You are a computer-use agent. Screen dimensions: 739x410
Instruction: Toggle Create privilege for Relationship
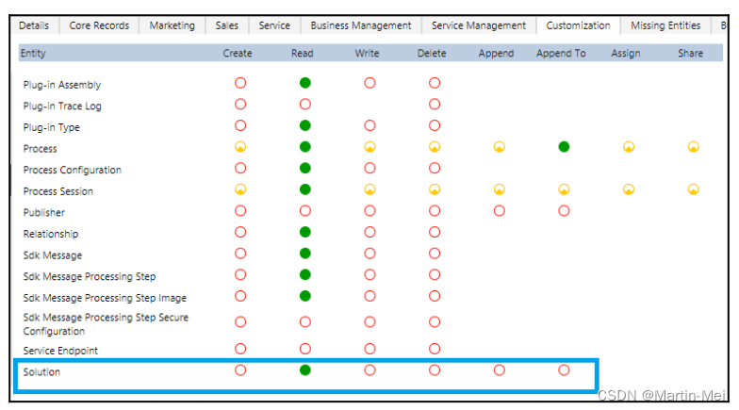[x=240, y=232]
